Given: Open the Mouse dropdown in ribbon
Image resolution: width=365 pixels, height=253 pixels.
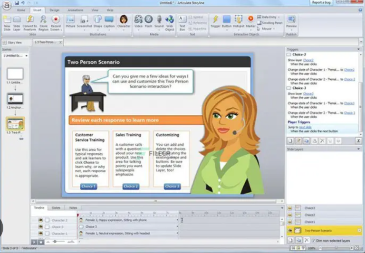Looking at the screenshot, I should click(274, 29).
